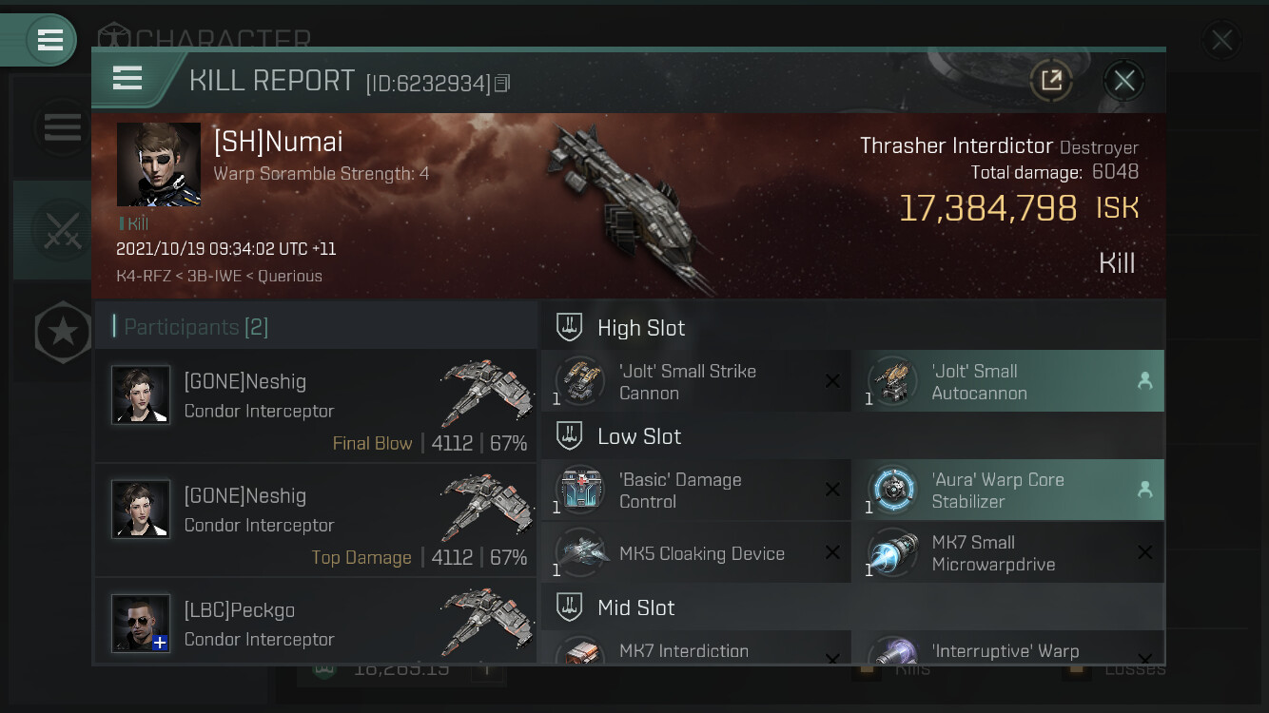
Task: Collapse the Mid Slot section
Action: (x=852, y=607)
